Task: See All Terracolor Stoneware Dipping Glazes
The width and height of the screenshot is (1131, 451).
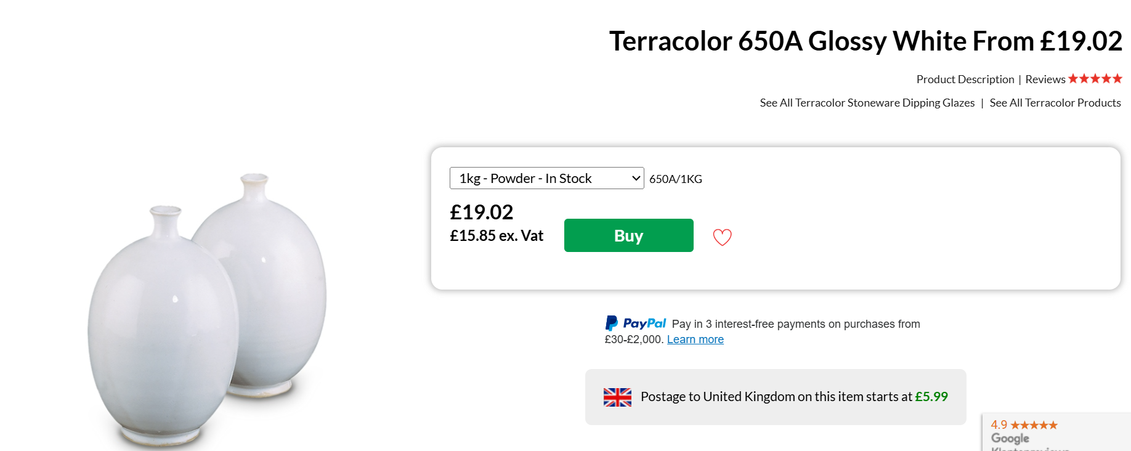Action: (x=867, y=103)
